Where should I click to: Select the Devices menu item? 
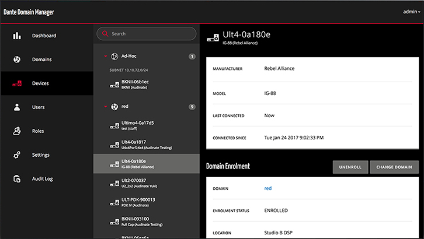pos(47,83)
